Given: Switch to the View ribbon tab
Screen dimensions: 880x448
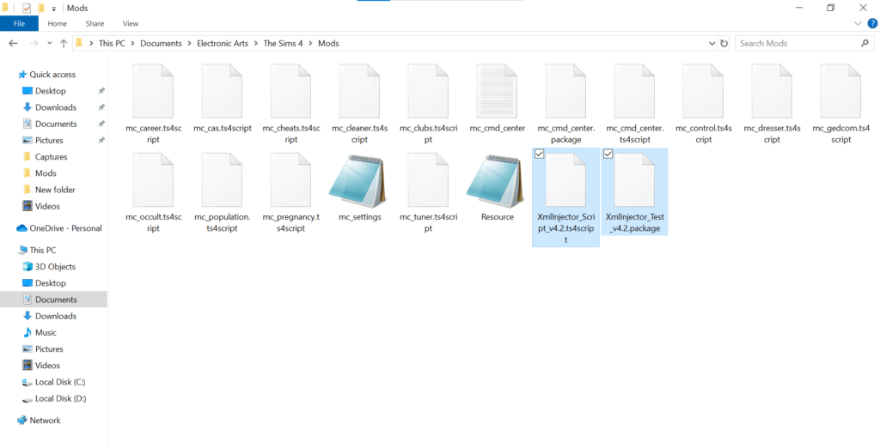Looking at the screenshot, I should pyautogui.click(x=131, y=24).
